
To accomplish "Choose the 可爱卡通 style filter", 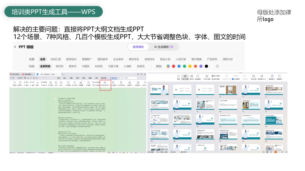I will coord(113,66).
